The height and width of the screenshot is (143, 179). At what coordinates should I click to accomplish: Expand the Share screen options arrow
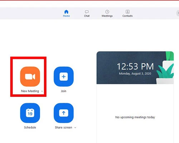click(75, 128)
